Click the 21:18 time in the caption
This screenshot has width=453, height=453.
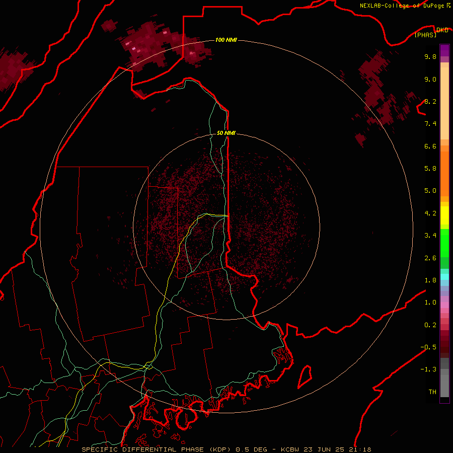coord(361,449)
